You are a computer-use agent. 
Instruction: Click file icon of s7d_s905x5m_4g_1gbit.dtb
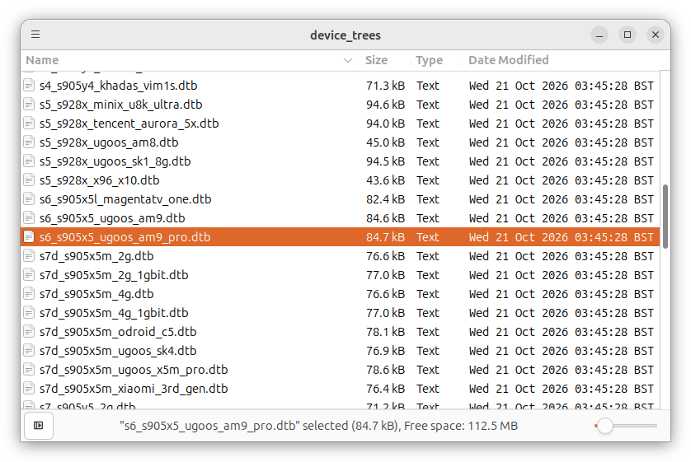pos(29,312)
